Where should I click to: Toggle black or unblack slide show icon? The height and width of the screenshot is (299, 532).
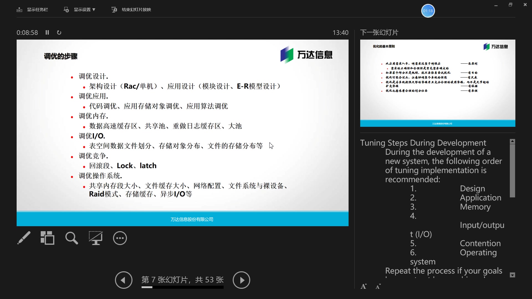[96, 238]
